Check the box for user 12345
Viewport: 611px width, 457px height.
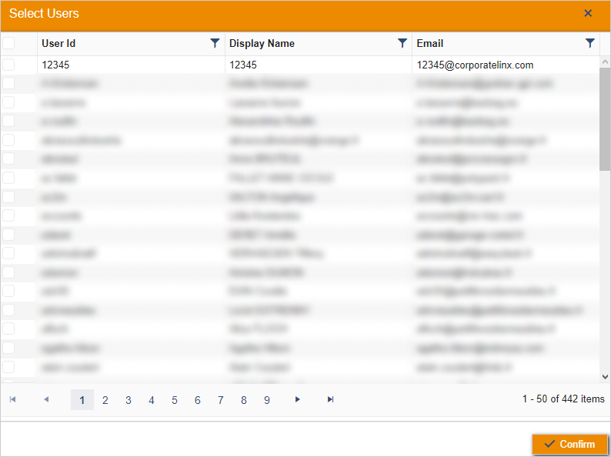(8, 65)
